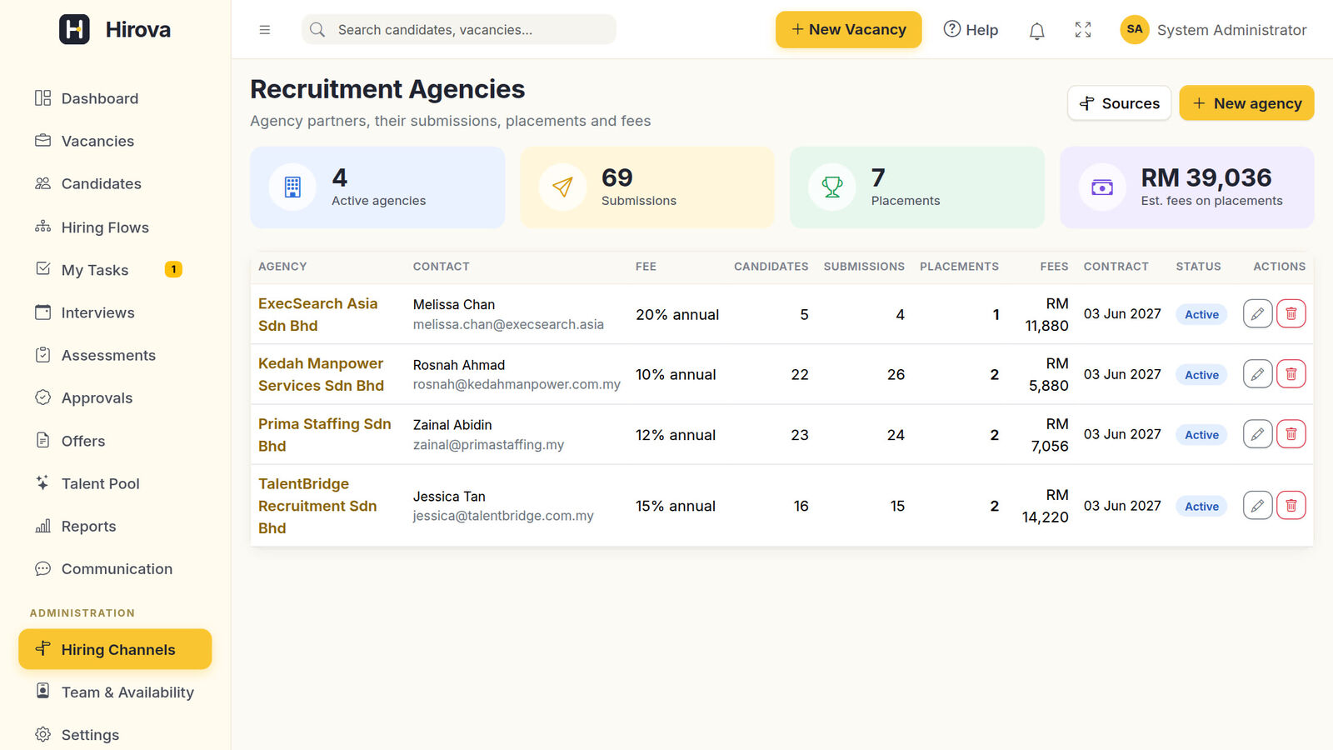Delete the ExecSearch Asia agency row
Screen dimensions: 1333x750
point(1291,314)
